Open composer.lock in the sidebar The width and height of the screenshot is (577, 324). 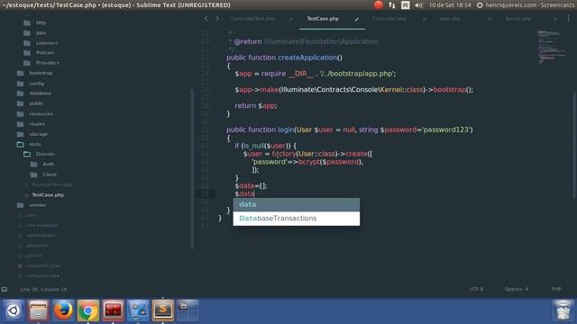[x=42, y=276]
